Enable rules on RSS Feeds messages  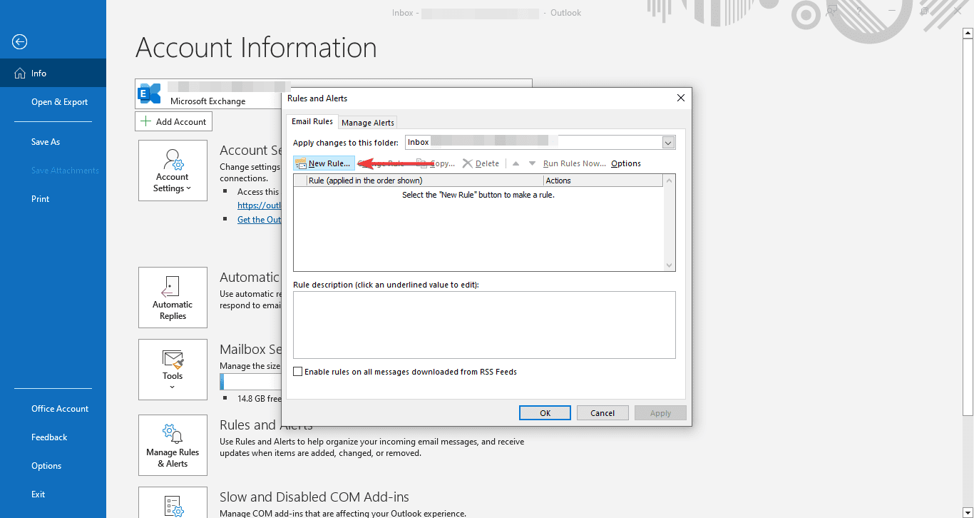click(x=297, y=371)
